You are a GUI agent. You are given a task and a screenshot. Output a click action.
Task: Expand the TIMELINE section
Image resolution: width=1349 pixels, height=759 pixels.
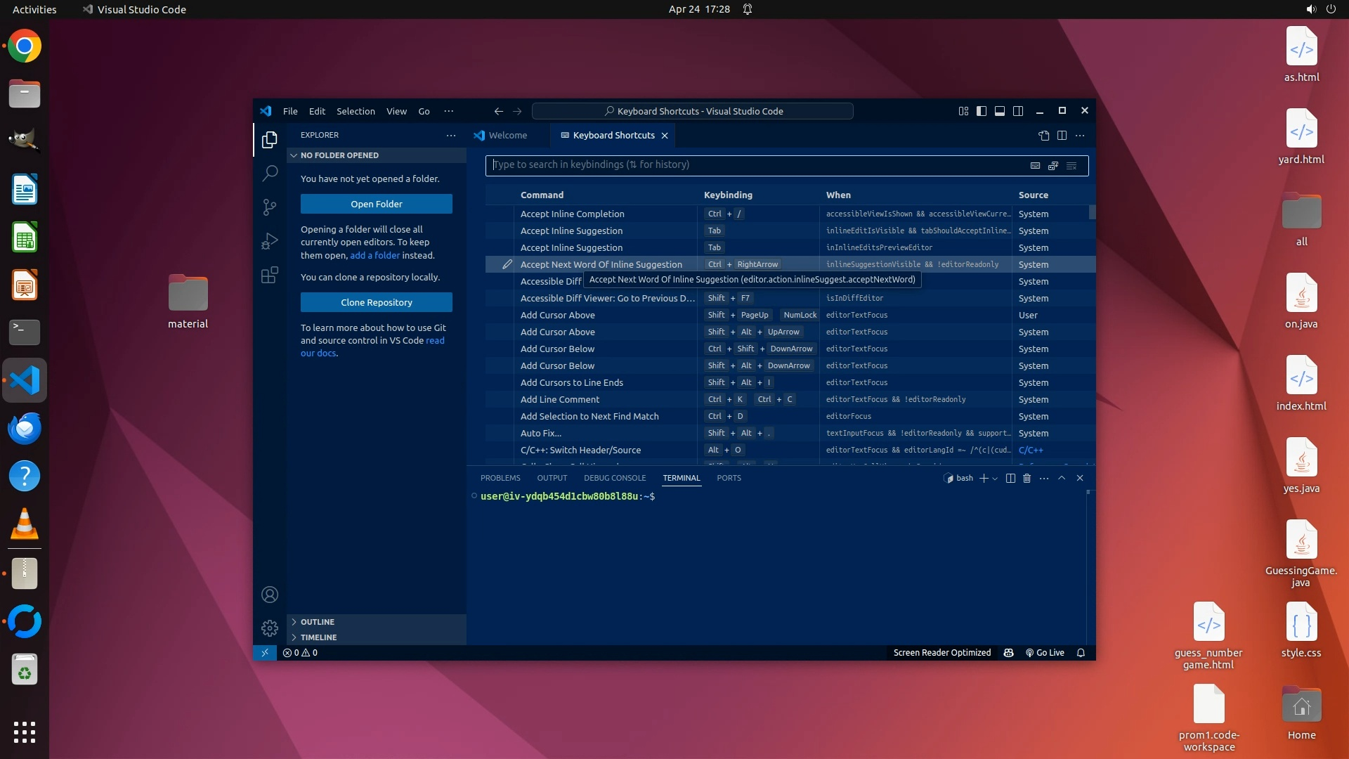[x=318, y=637]
